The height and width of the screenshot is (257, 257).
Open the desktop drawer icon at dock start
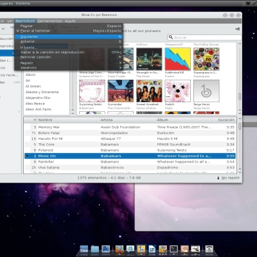tap(84, 249)
